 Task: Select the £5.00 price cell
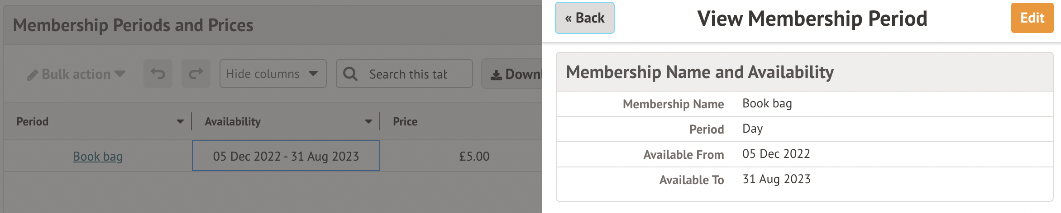point(474,156)
